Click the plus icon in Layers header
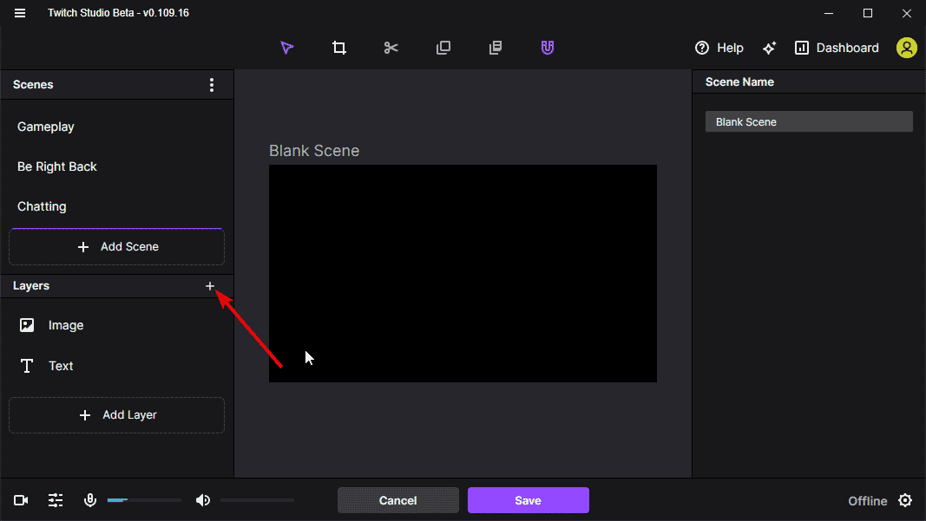Viewport: 926px width, 521px height. coord(210,286)
